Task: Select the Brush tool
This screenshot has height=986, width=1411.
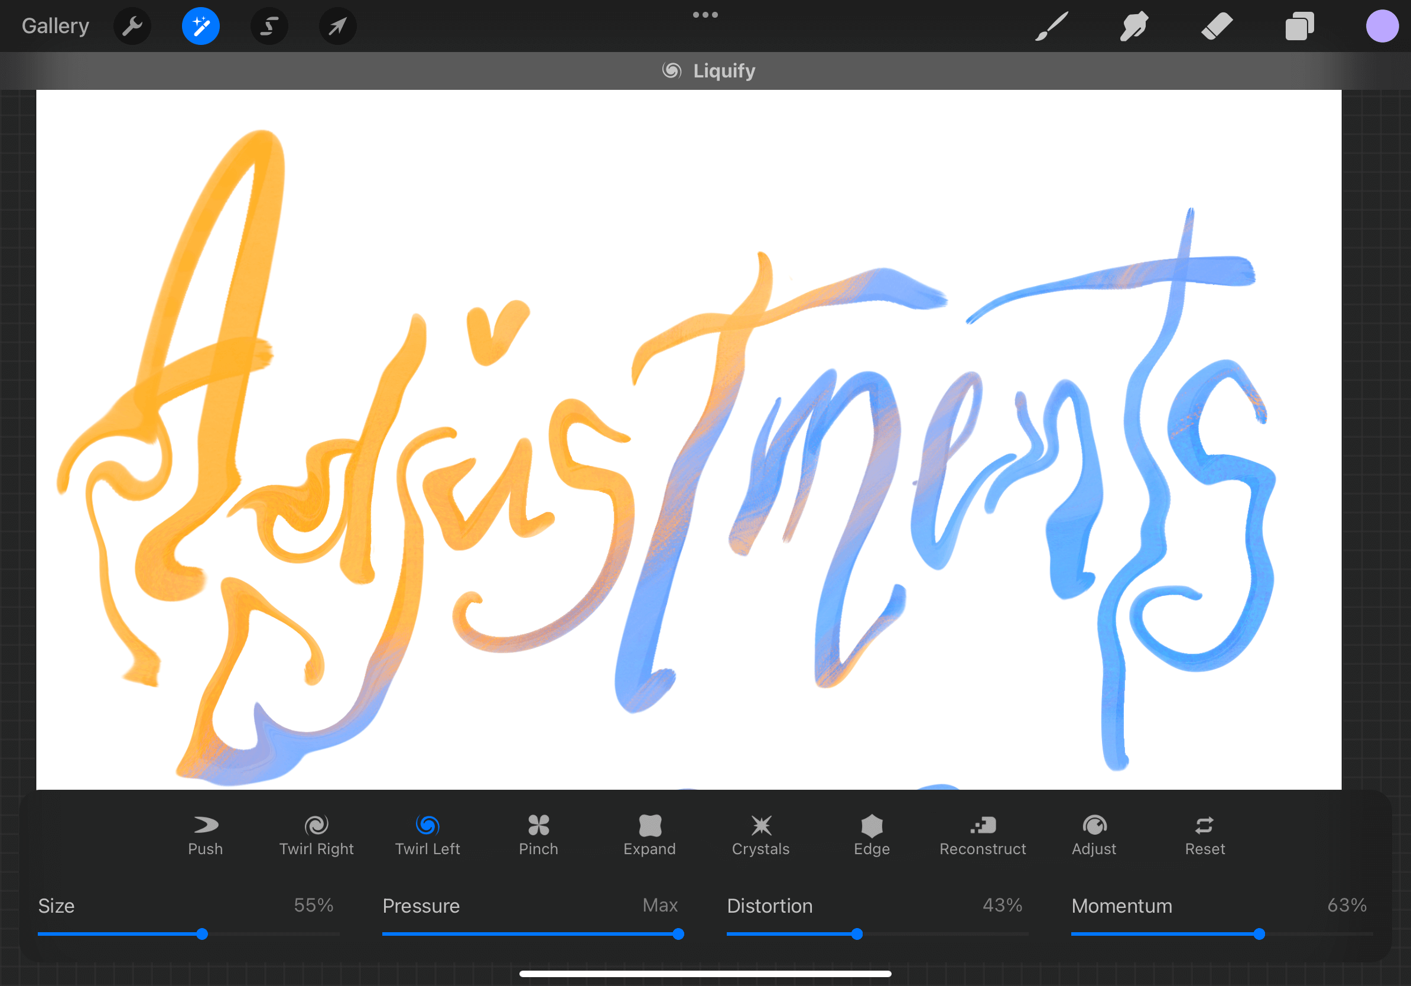Action: coord(1052,27)
